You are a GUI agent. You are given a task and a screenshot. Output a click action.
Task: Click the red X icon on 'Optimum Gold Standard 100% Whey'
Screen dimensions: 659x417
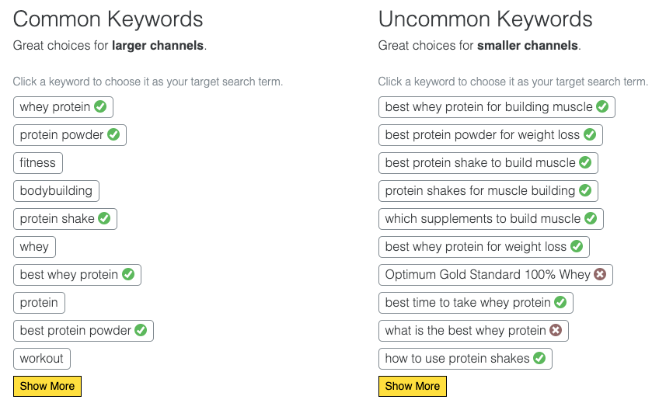pyautogui.click(x=600, y=274)
